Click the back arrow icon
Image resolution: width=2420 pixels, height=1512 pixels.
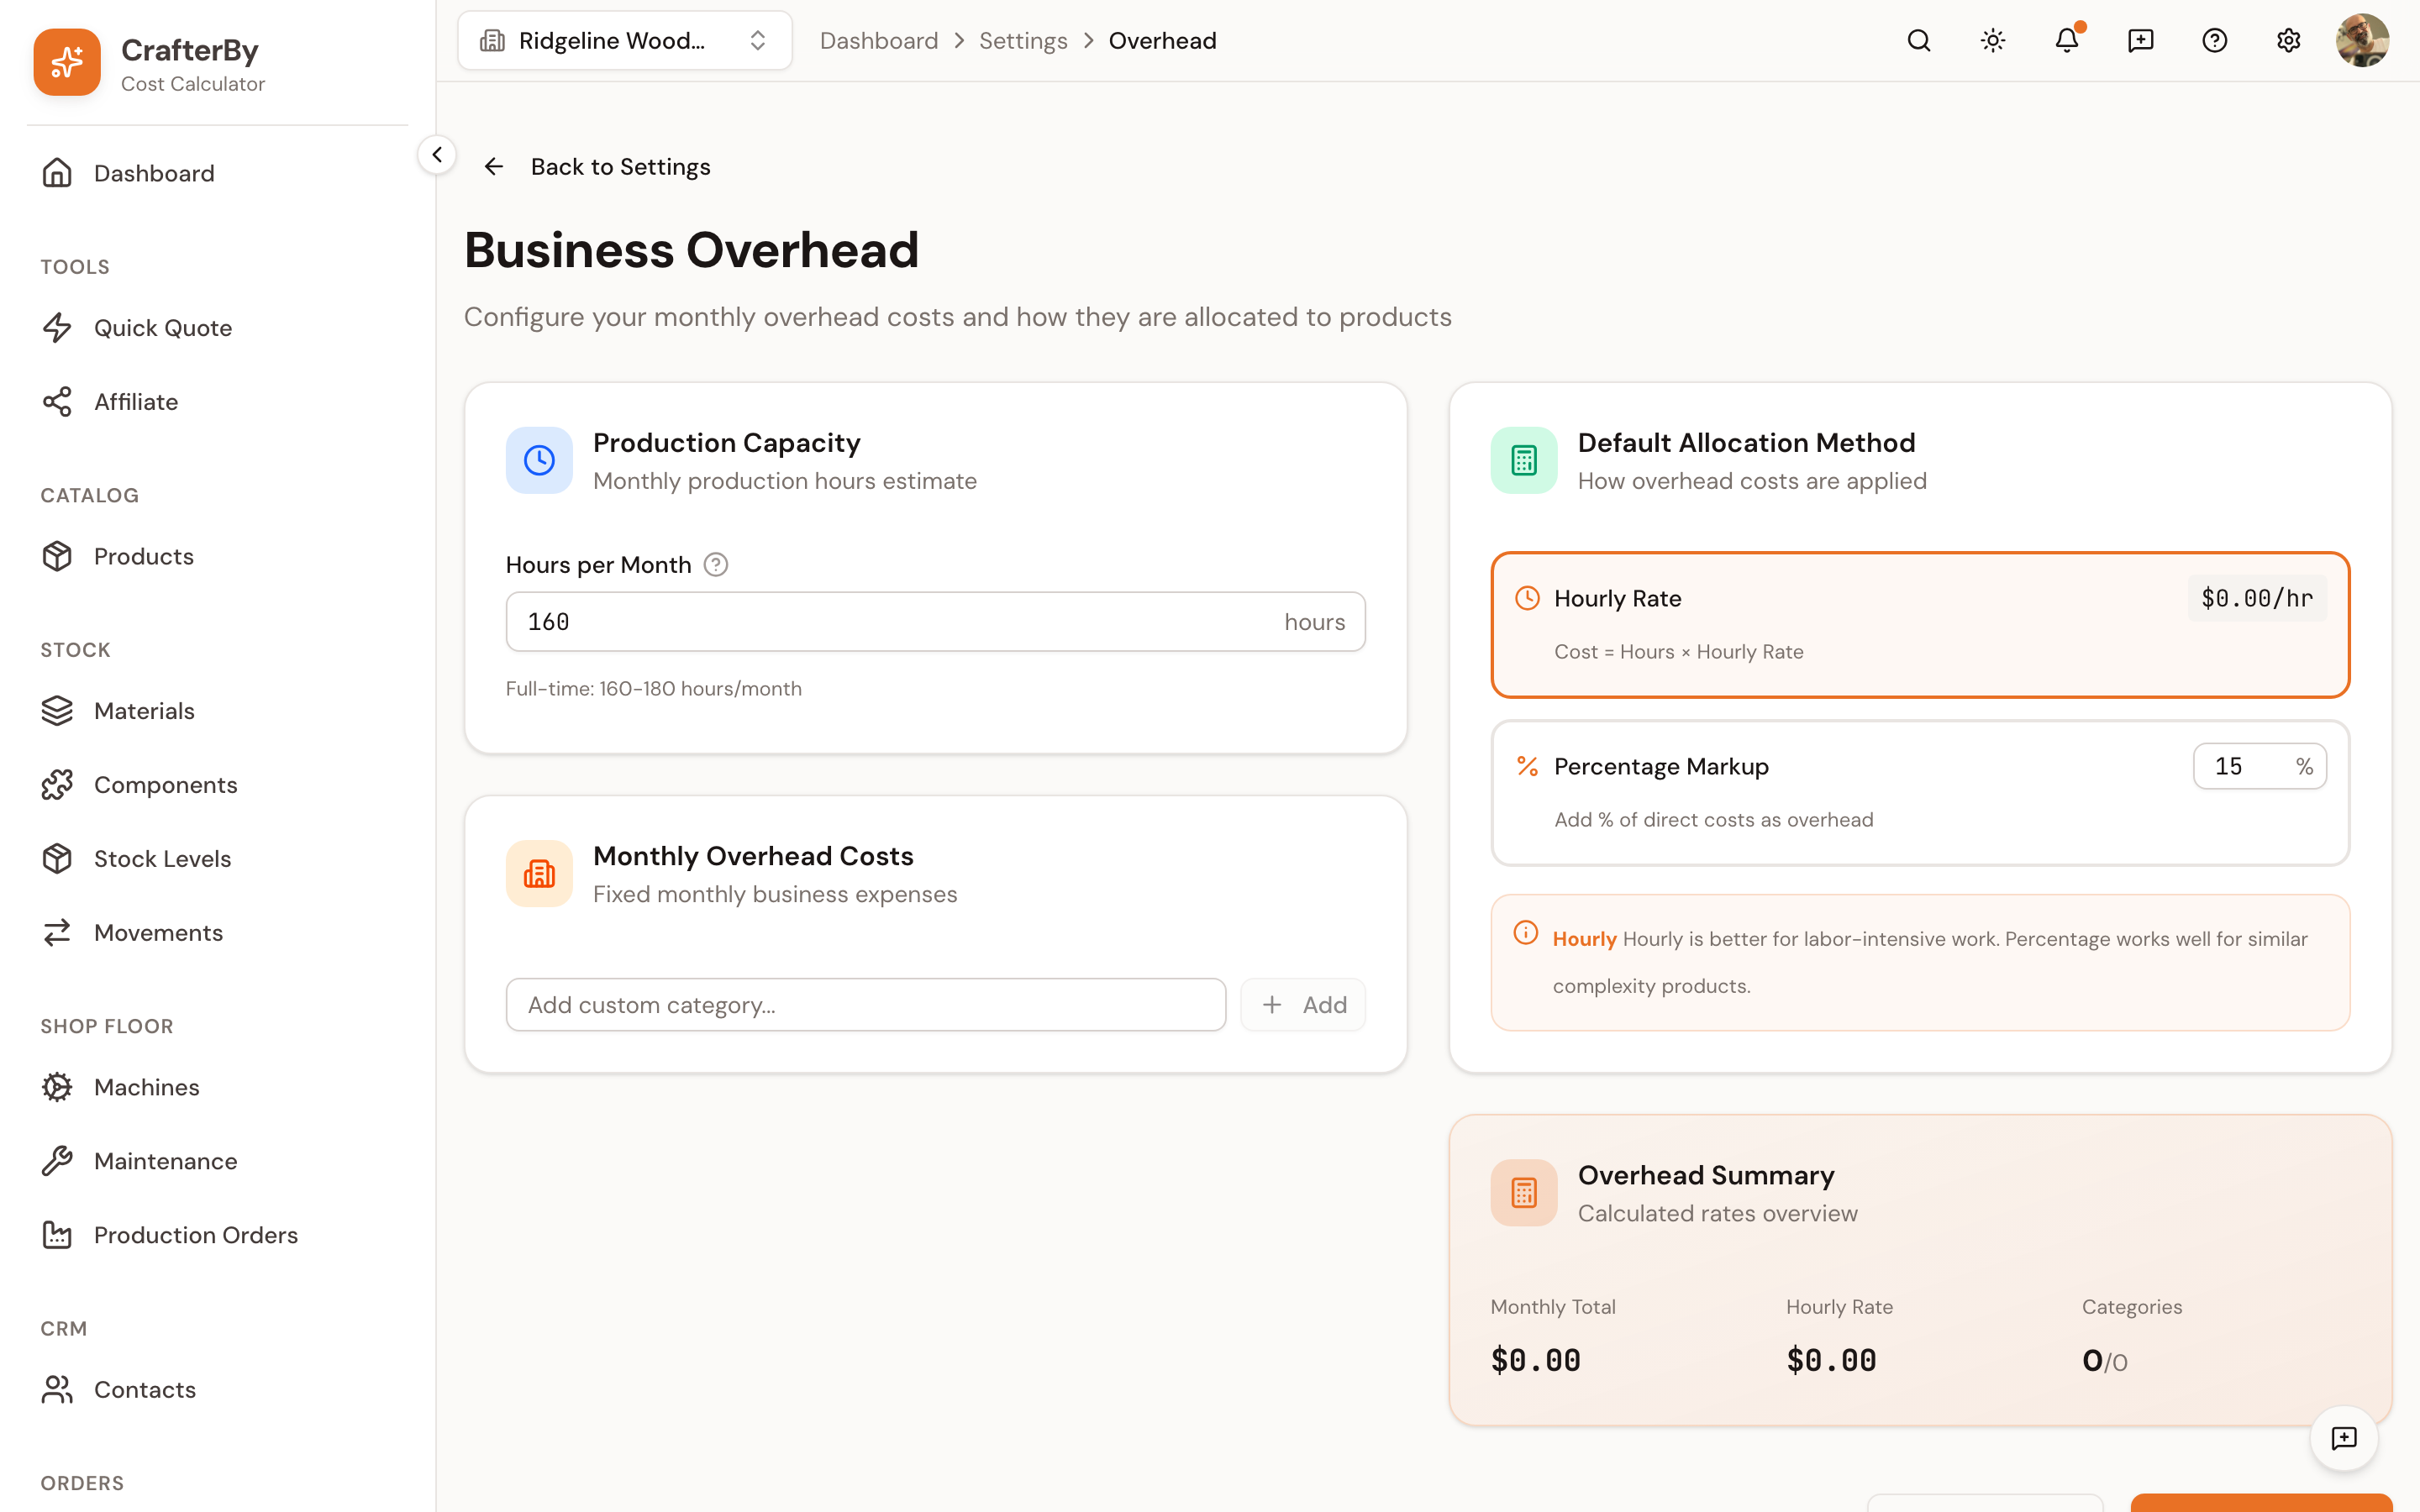pos(494,167)
